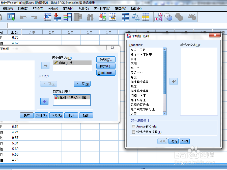Toggle the Value labels icon
Image resolution: width=227 pixels, height=170 pixels.
pos(159,17)
